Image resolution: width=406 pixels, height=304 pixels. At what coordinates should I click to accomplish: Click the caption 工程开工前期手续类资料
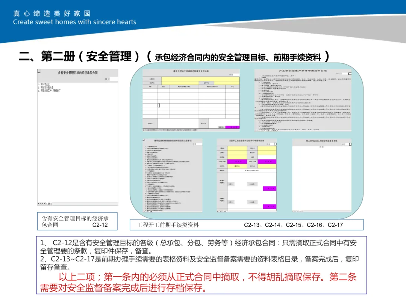pyautogui.click(x=168, y=225)
